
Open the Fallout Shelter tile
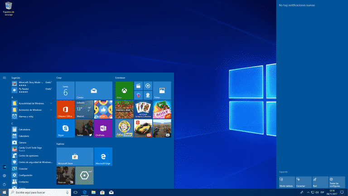(x=124, y=128)
